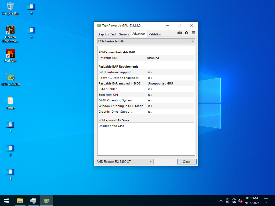275x206 pixels.
Task: Take a GPU-Z screenshot with camera icon
Action: (x=179, y=33)
